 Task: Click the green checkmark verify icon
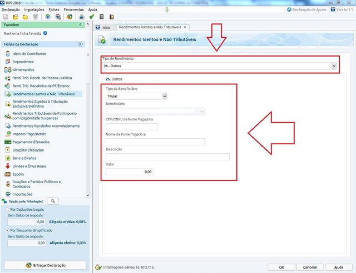(92, 17)
